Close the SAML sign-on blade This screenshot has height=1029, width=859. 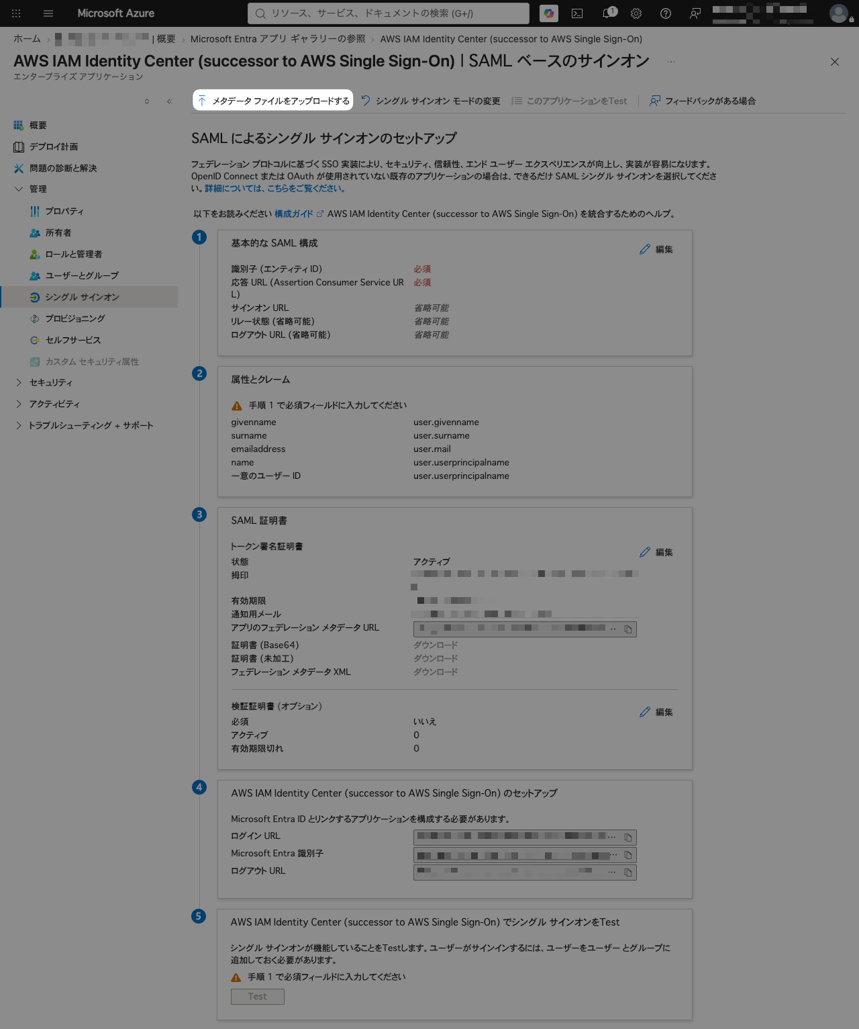pos(835,62)
